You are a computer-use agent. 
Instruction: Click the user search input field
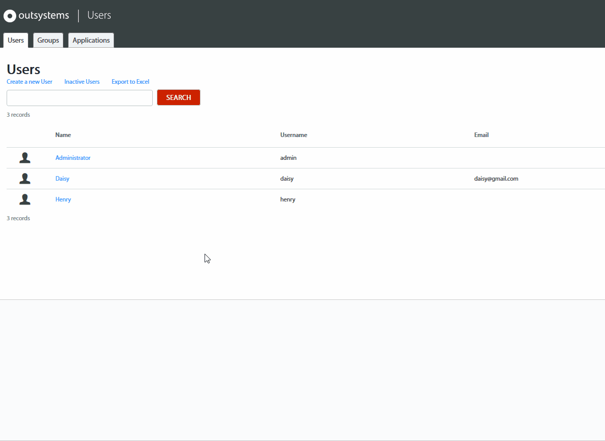79,97
